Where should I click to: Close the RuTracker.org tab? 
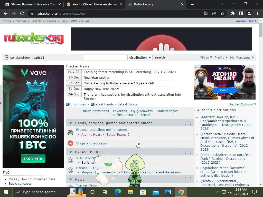(182, 5)
